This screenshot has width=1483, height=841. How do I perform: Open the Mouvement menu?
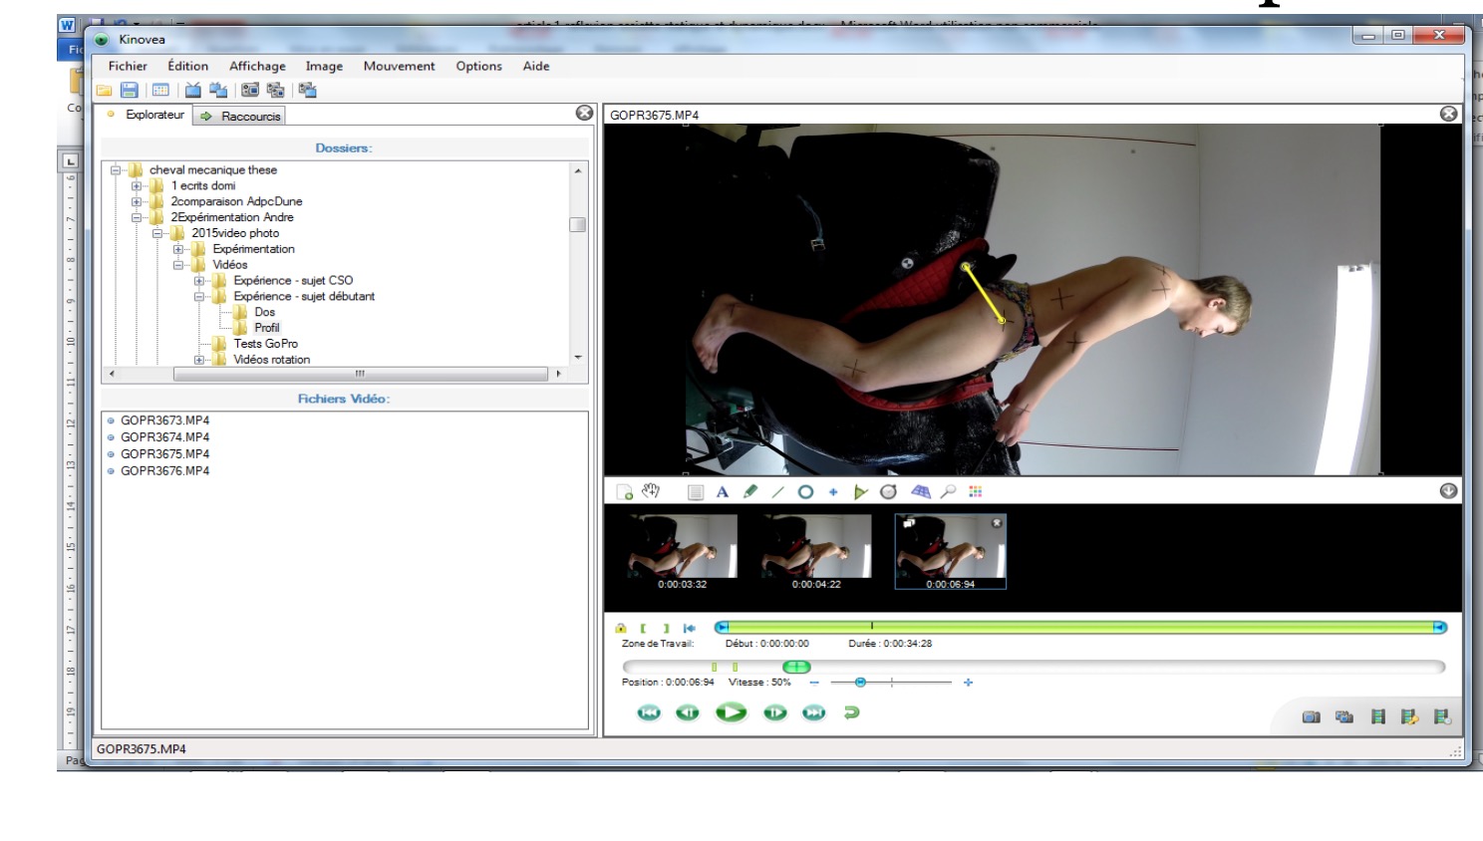coord(399,66)
